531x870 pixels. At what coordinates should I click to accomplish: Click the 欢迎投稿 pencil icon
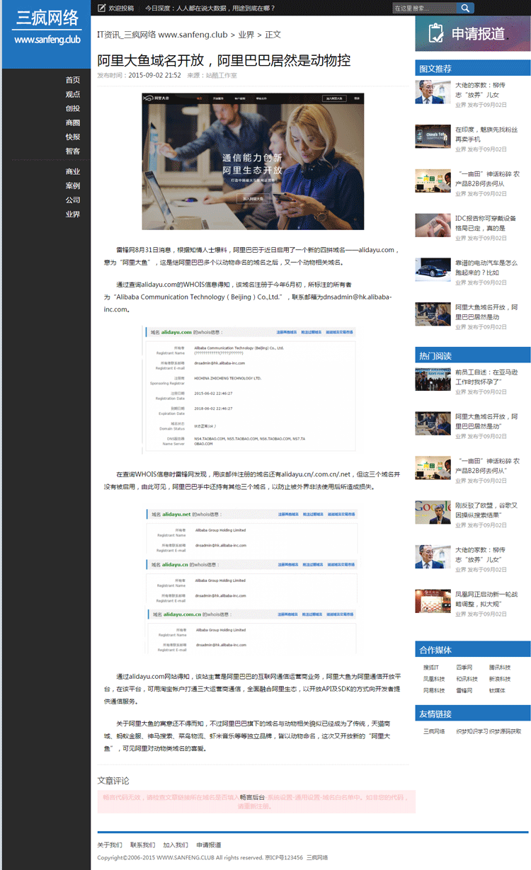coord(101,8)
